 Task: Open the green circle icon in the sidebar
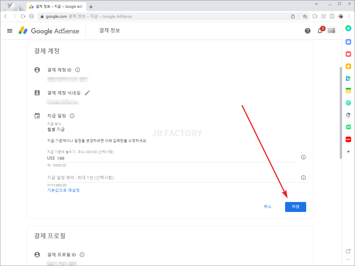[348, 28]
